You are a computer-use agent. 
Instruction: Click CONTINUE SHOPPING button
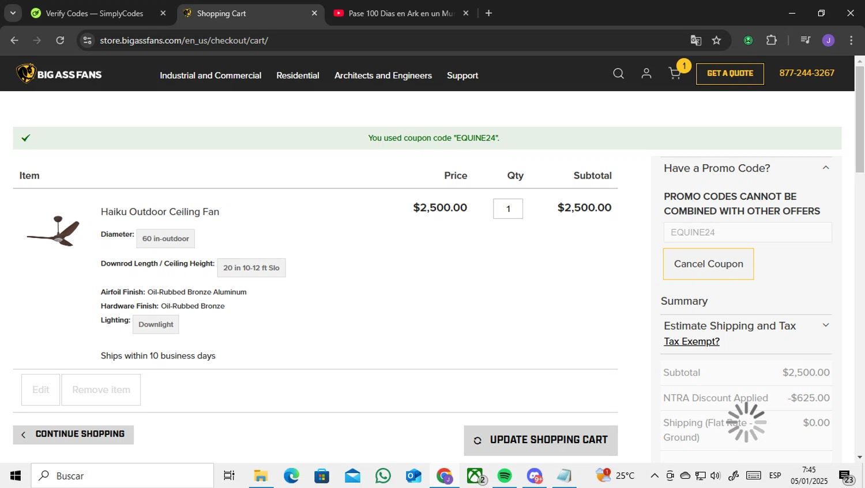pyautogui.click(x=73, y=435)
